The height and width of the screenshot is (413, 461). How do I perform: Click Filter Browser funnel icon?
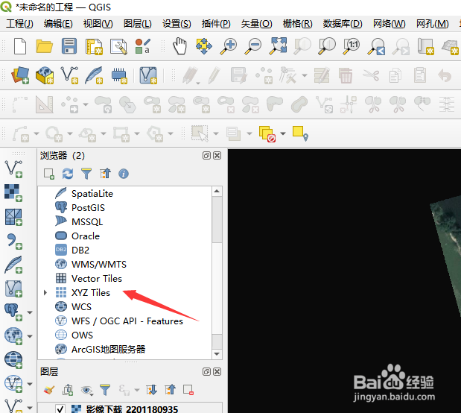[x=86, y=174]
